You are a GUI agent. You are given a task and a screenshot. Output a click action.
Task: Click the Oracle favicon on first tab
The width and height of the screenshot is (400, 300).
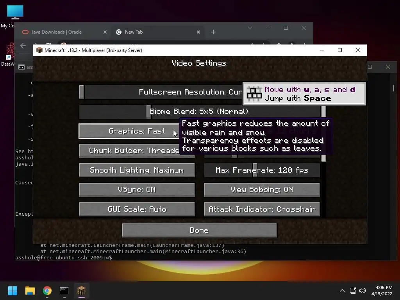25,32
